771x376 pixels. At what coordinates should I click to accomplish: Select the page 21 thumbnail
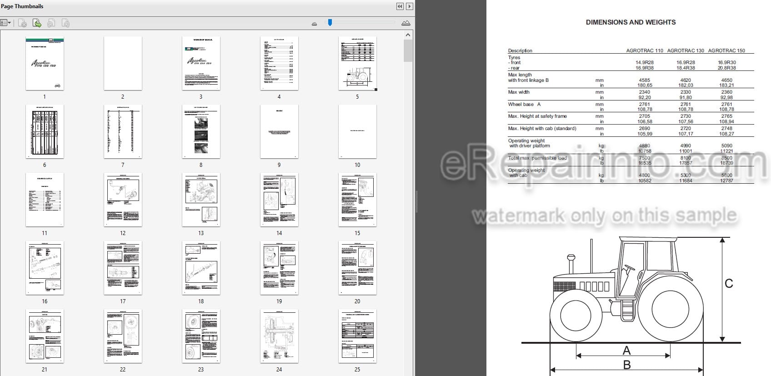point(45,336)
